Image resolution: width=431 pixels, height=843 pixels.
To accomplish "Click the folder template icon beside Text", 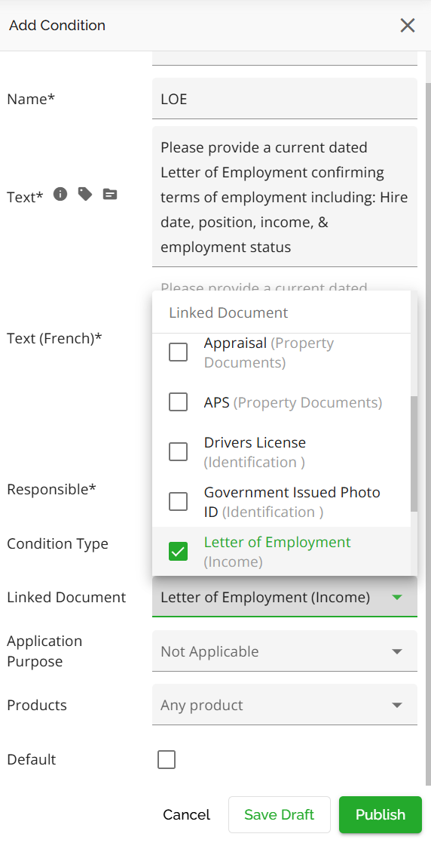I will 110,194.
